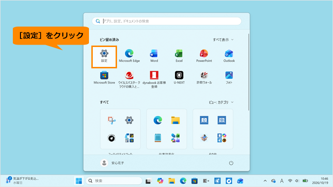Viewport: 333px width, 187px height.
Task: Open the Notepad icon in the productivity category
Action: [158, 138]
